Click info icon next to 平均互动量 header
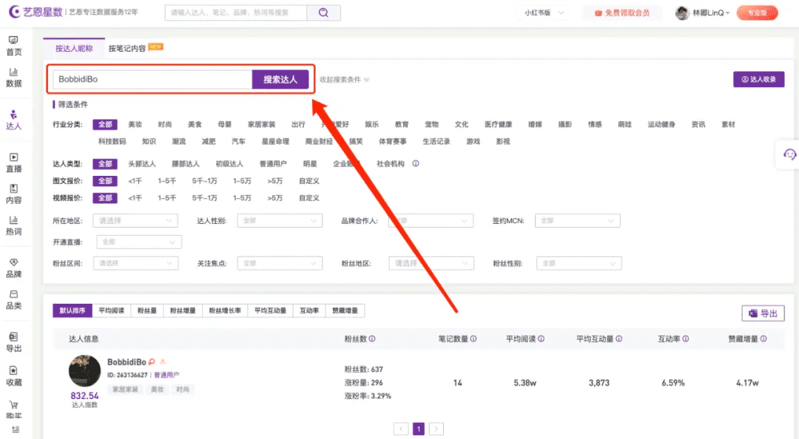The width and height of the screenshot is (799, 439). pyautogui.click(x=619, y=338)
